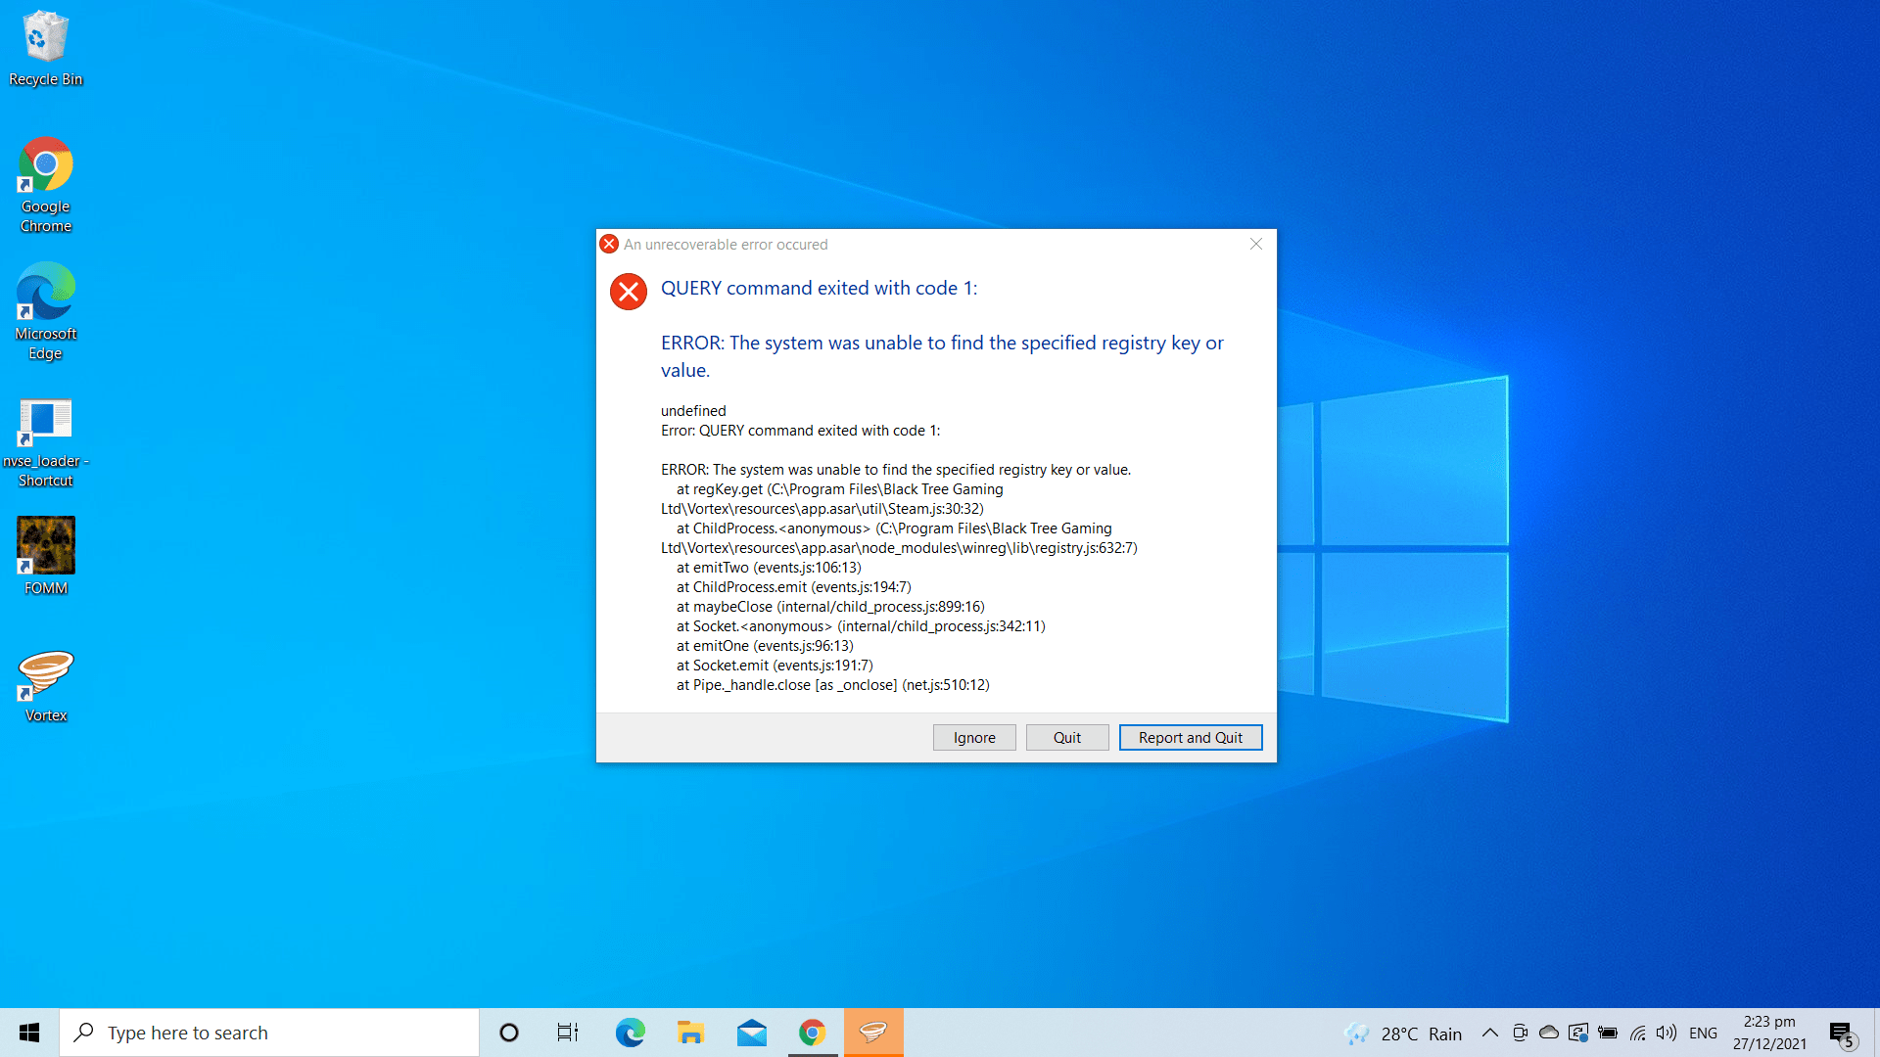Run the nvse_loader shortcut
Viewport: 1880px width, 1057px height.
click(x=45, y=421)
